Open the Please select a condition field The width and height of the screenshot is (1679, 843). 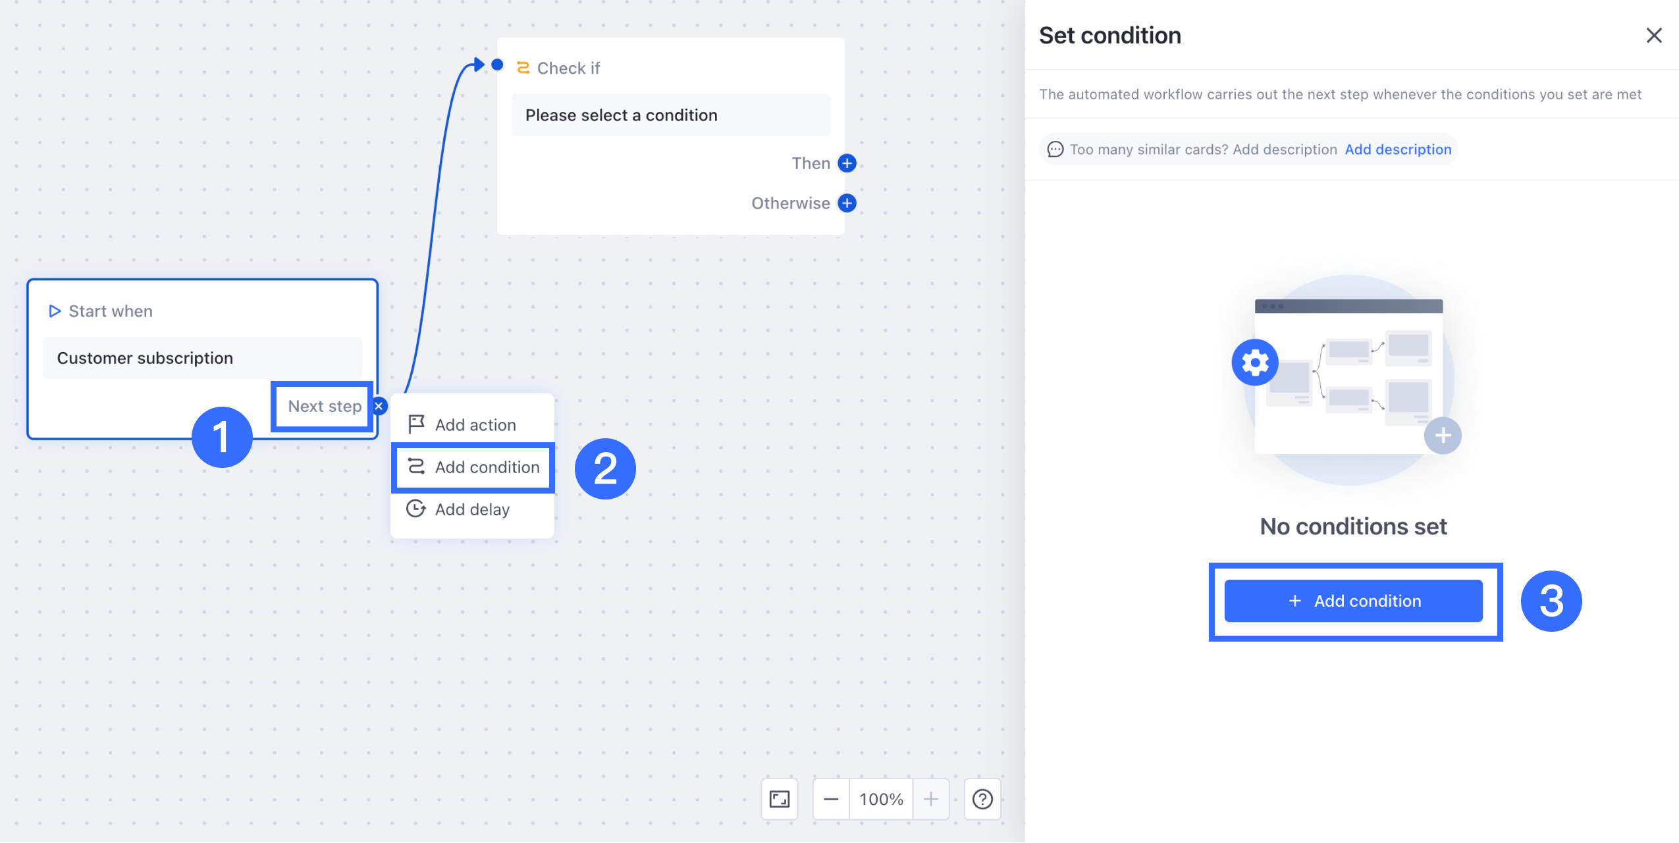coord(670,115)
